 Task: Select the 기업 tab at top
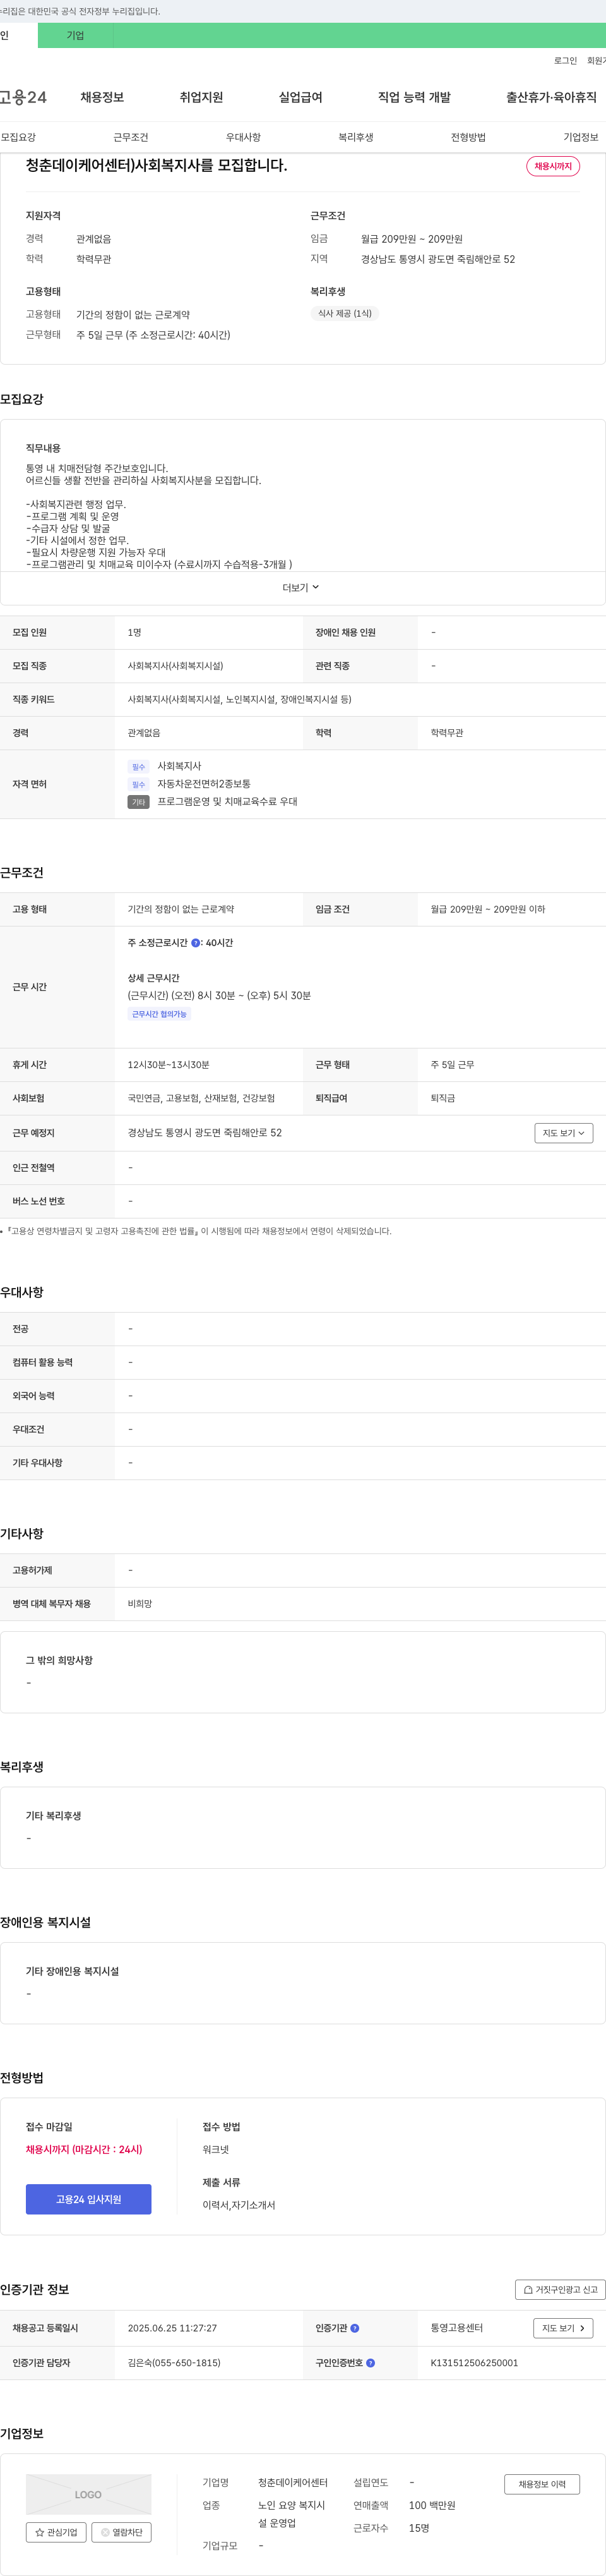click(x=75, y=35)
